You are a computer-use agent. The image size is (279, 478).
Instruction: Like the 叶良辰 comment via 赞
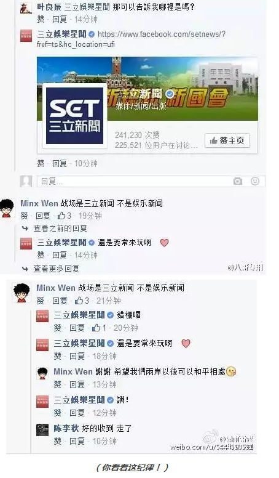tap(41, 19)
